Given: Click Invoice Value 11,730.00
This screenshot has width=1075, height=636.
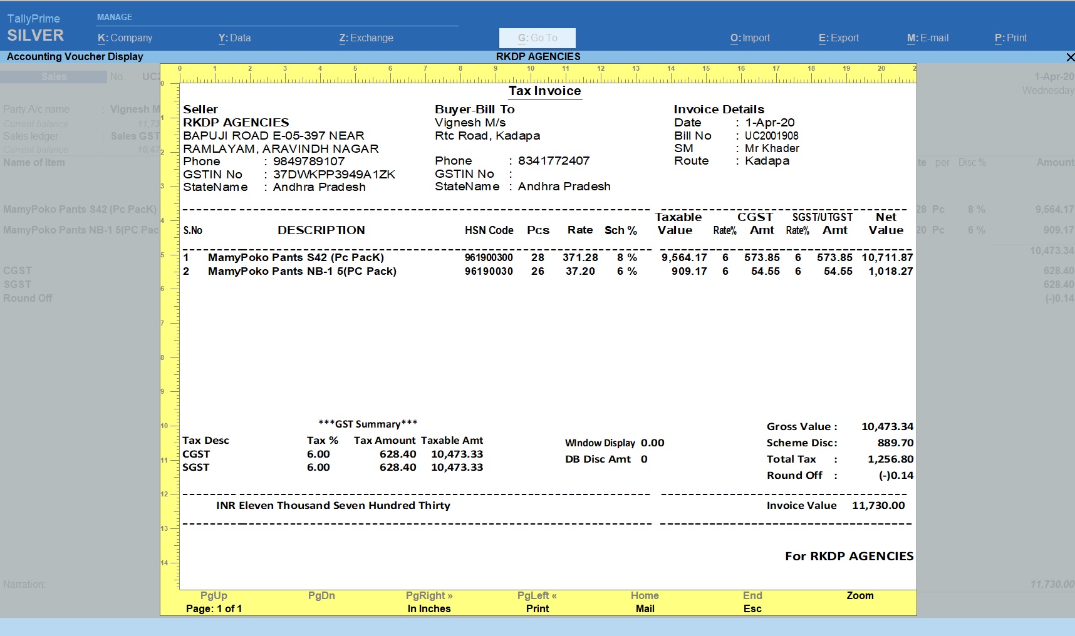Looking at the screenshot, I should (878, 505).
